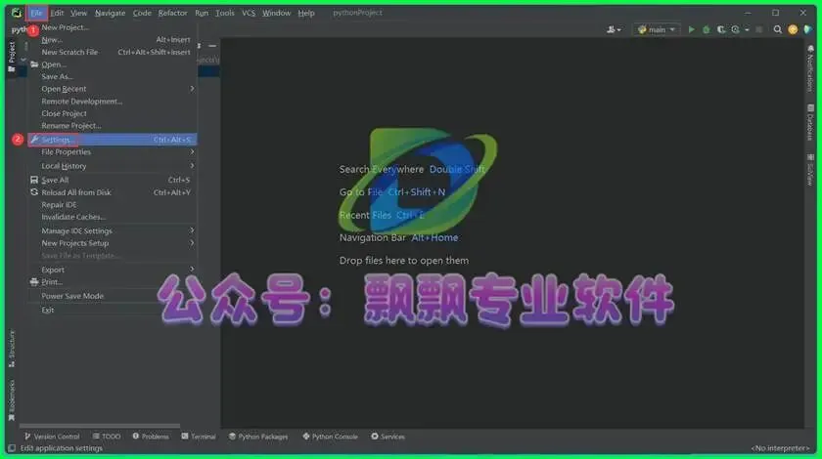Choose Remote Development... menu entry
Screen dimensions: 822x459
pyautogui.click(x=113, y=102)
